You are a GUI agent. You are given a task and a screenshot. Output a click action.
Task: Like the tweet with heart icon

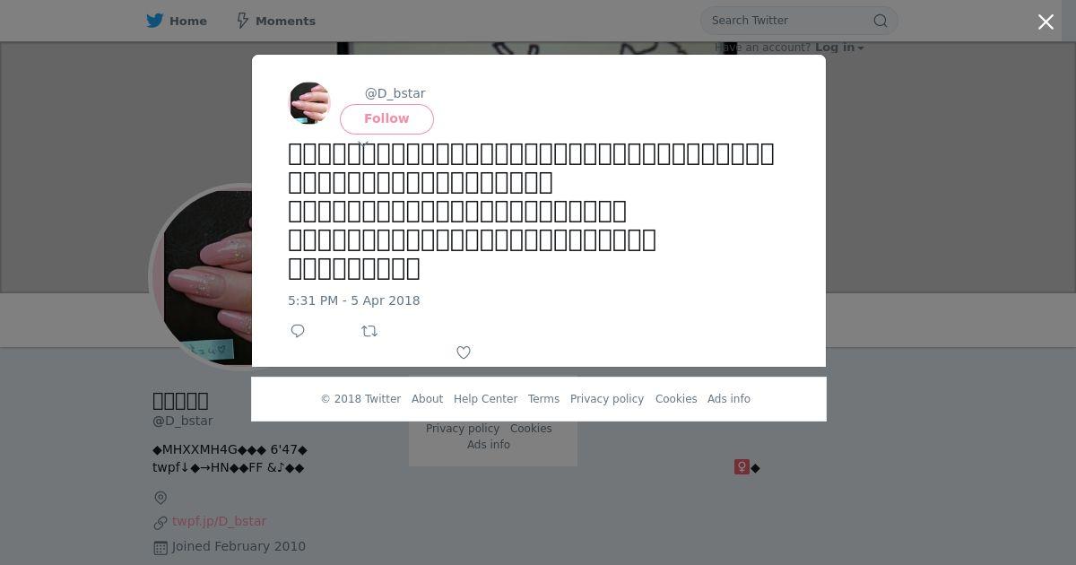pos(464,352)
